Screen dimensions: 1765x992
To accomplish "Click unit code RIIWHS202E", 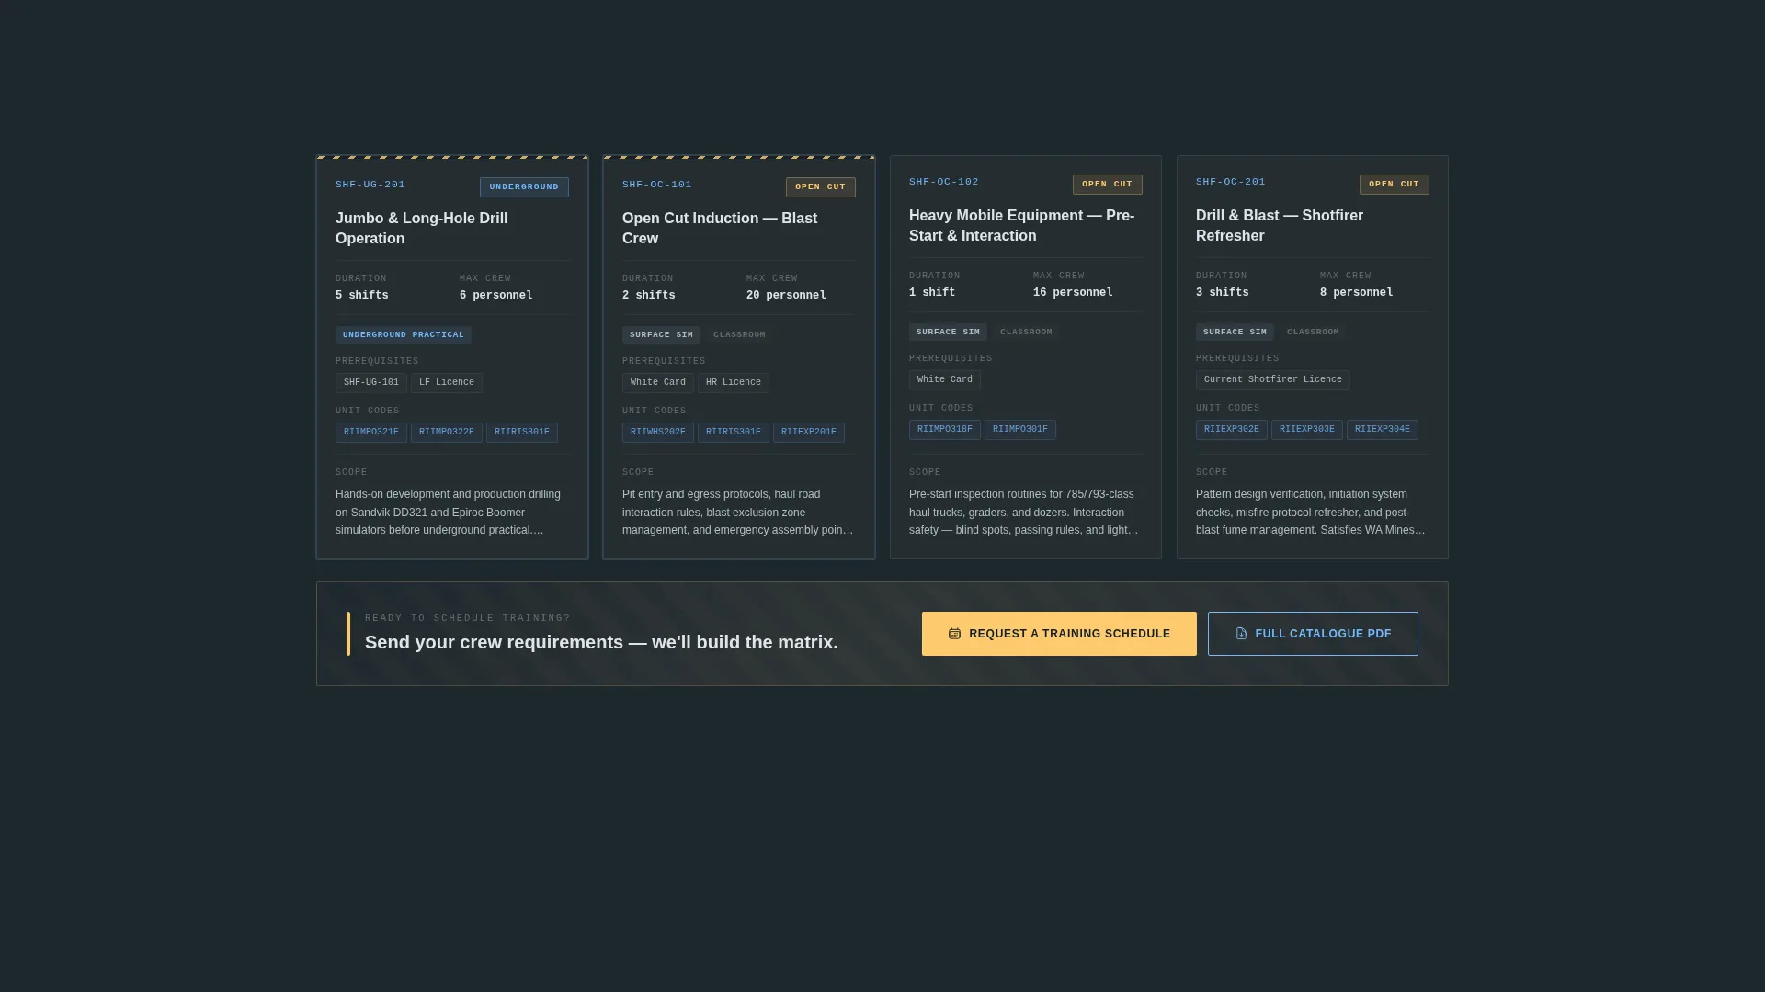I will (x=658, y=433).
